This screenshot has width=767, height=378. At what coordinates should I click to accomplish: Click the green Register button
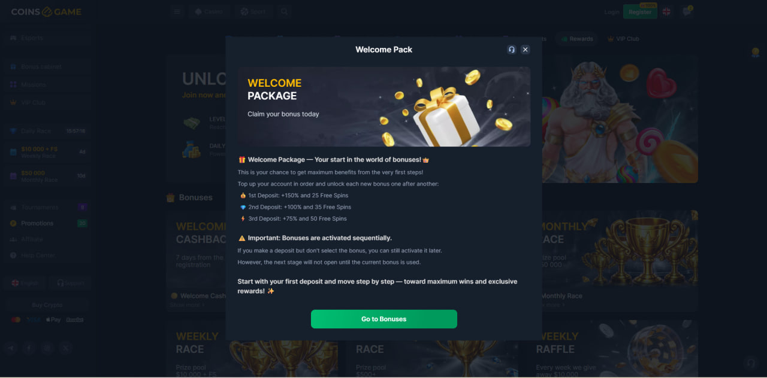pos(640,11)
